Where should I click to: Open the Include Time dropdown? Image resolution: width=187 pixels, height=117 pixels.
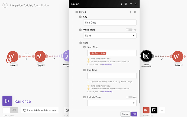[112, 103]
